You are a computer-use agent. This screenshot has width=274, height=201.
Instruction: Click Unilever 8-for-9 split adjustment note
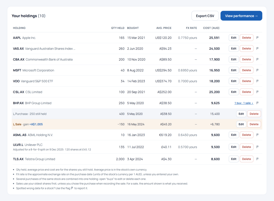52,150
